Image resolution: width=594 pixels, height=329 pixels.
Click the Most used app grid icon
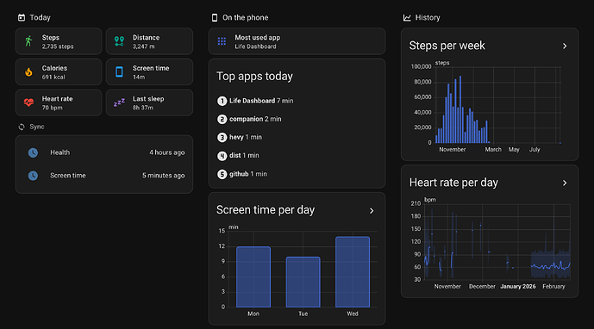(222, 41)
